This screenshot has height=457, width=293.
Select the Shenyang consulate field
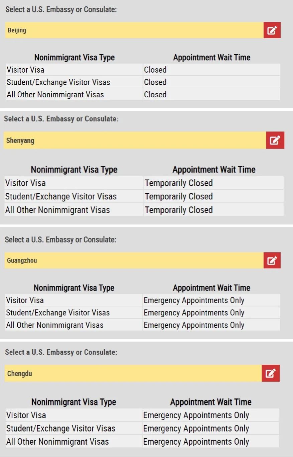pyautogui.click(x=135, y=140)
